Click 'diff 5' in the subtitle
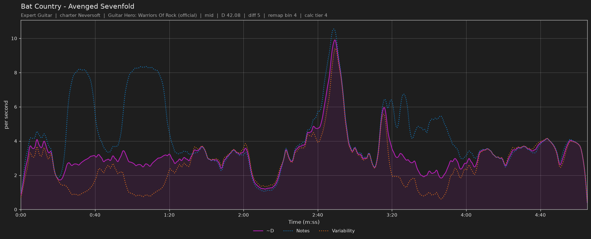 pos(254,15)
